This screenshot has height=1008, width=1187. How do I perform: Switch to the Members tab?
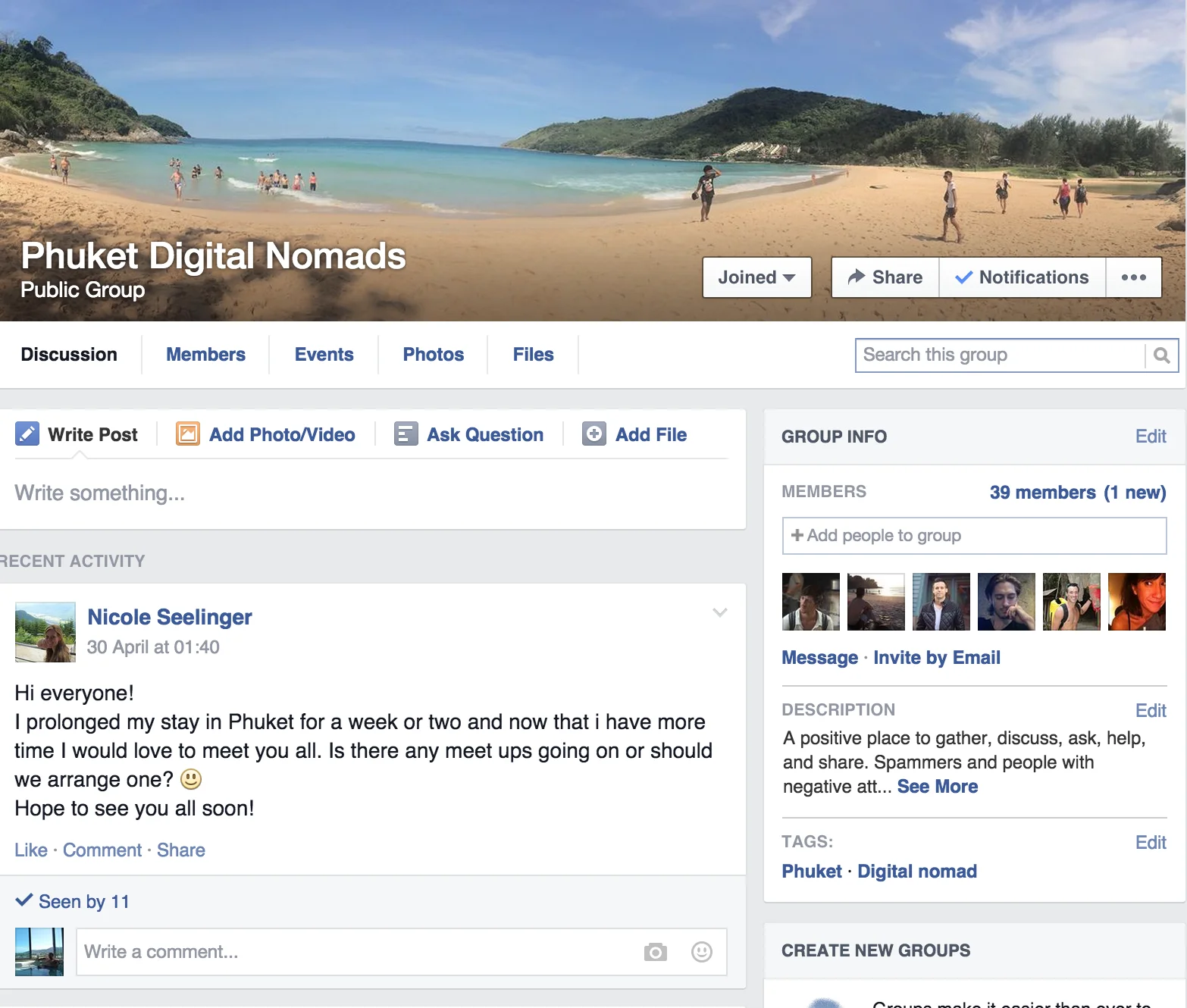205,355
